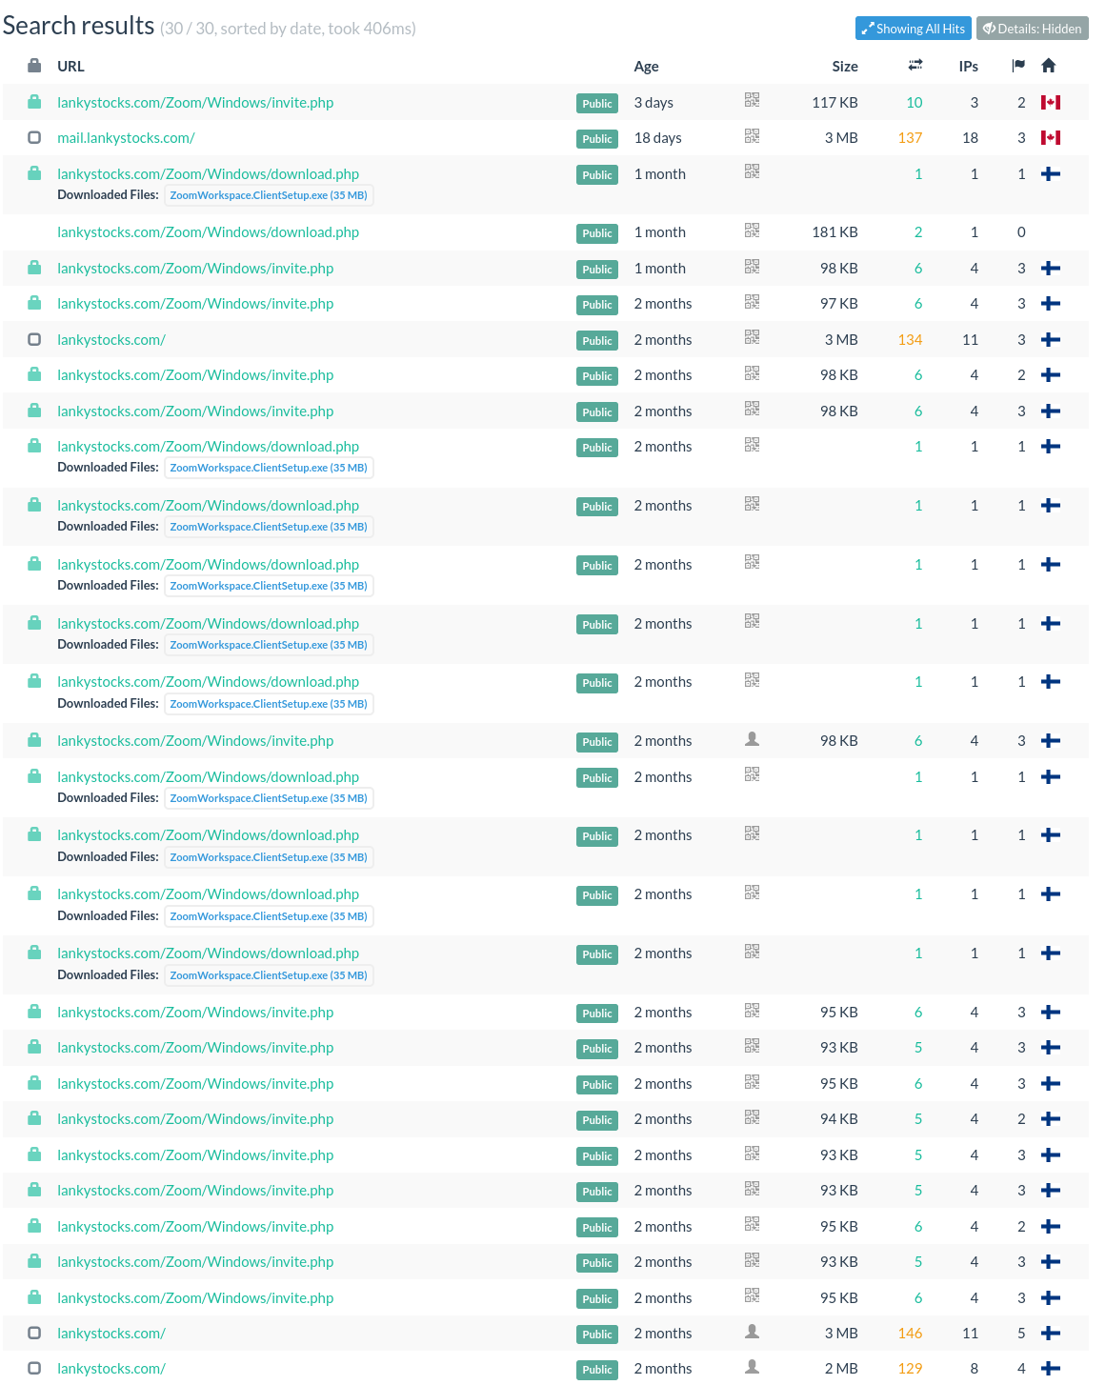
Task: Click the 137 requests count
Action: pyautogui.click(x=910, y=138)
